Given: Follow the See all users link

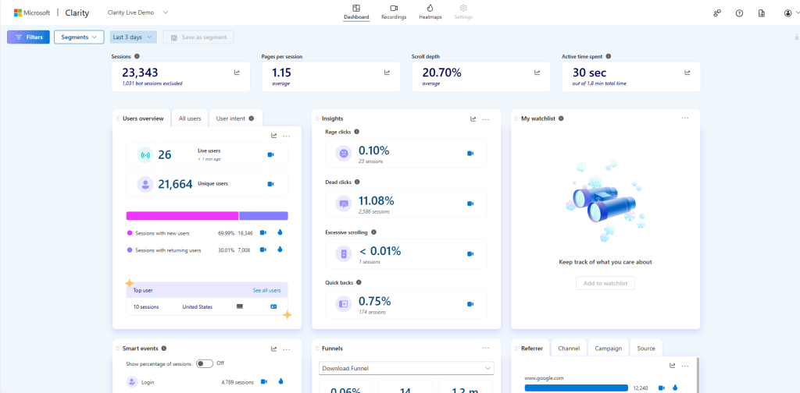Looking at the screenshot, I should 266,290.
